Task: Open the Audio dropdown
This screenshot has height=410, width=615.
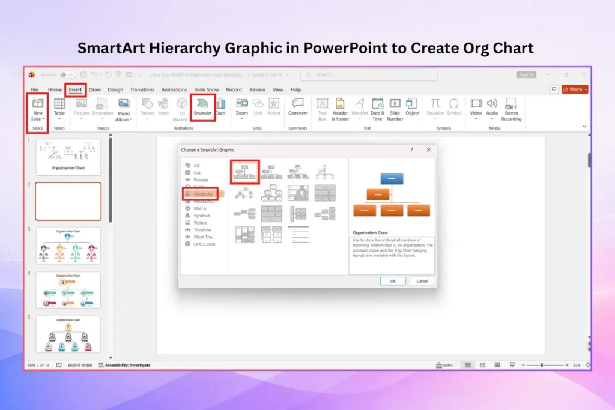Action: point(492,119)
